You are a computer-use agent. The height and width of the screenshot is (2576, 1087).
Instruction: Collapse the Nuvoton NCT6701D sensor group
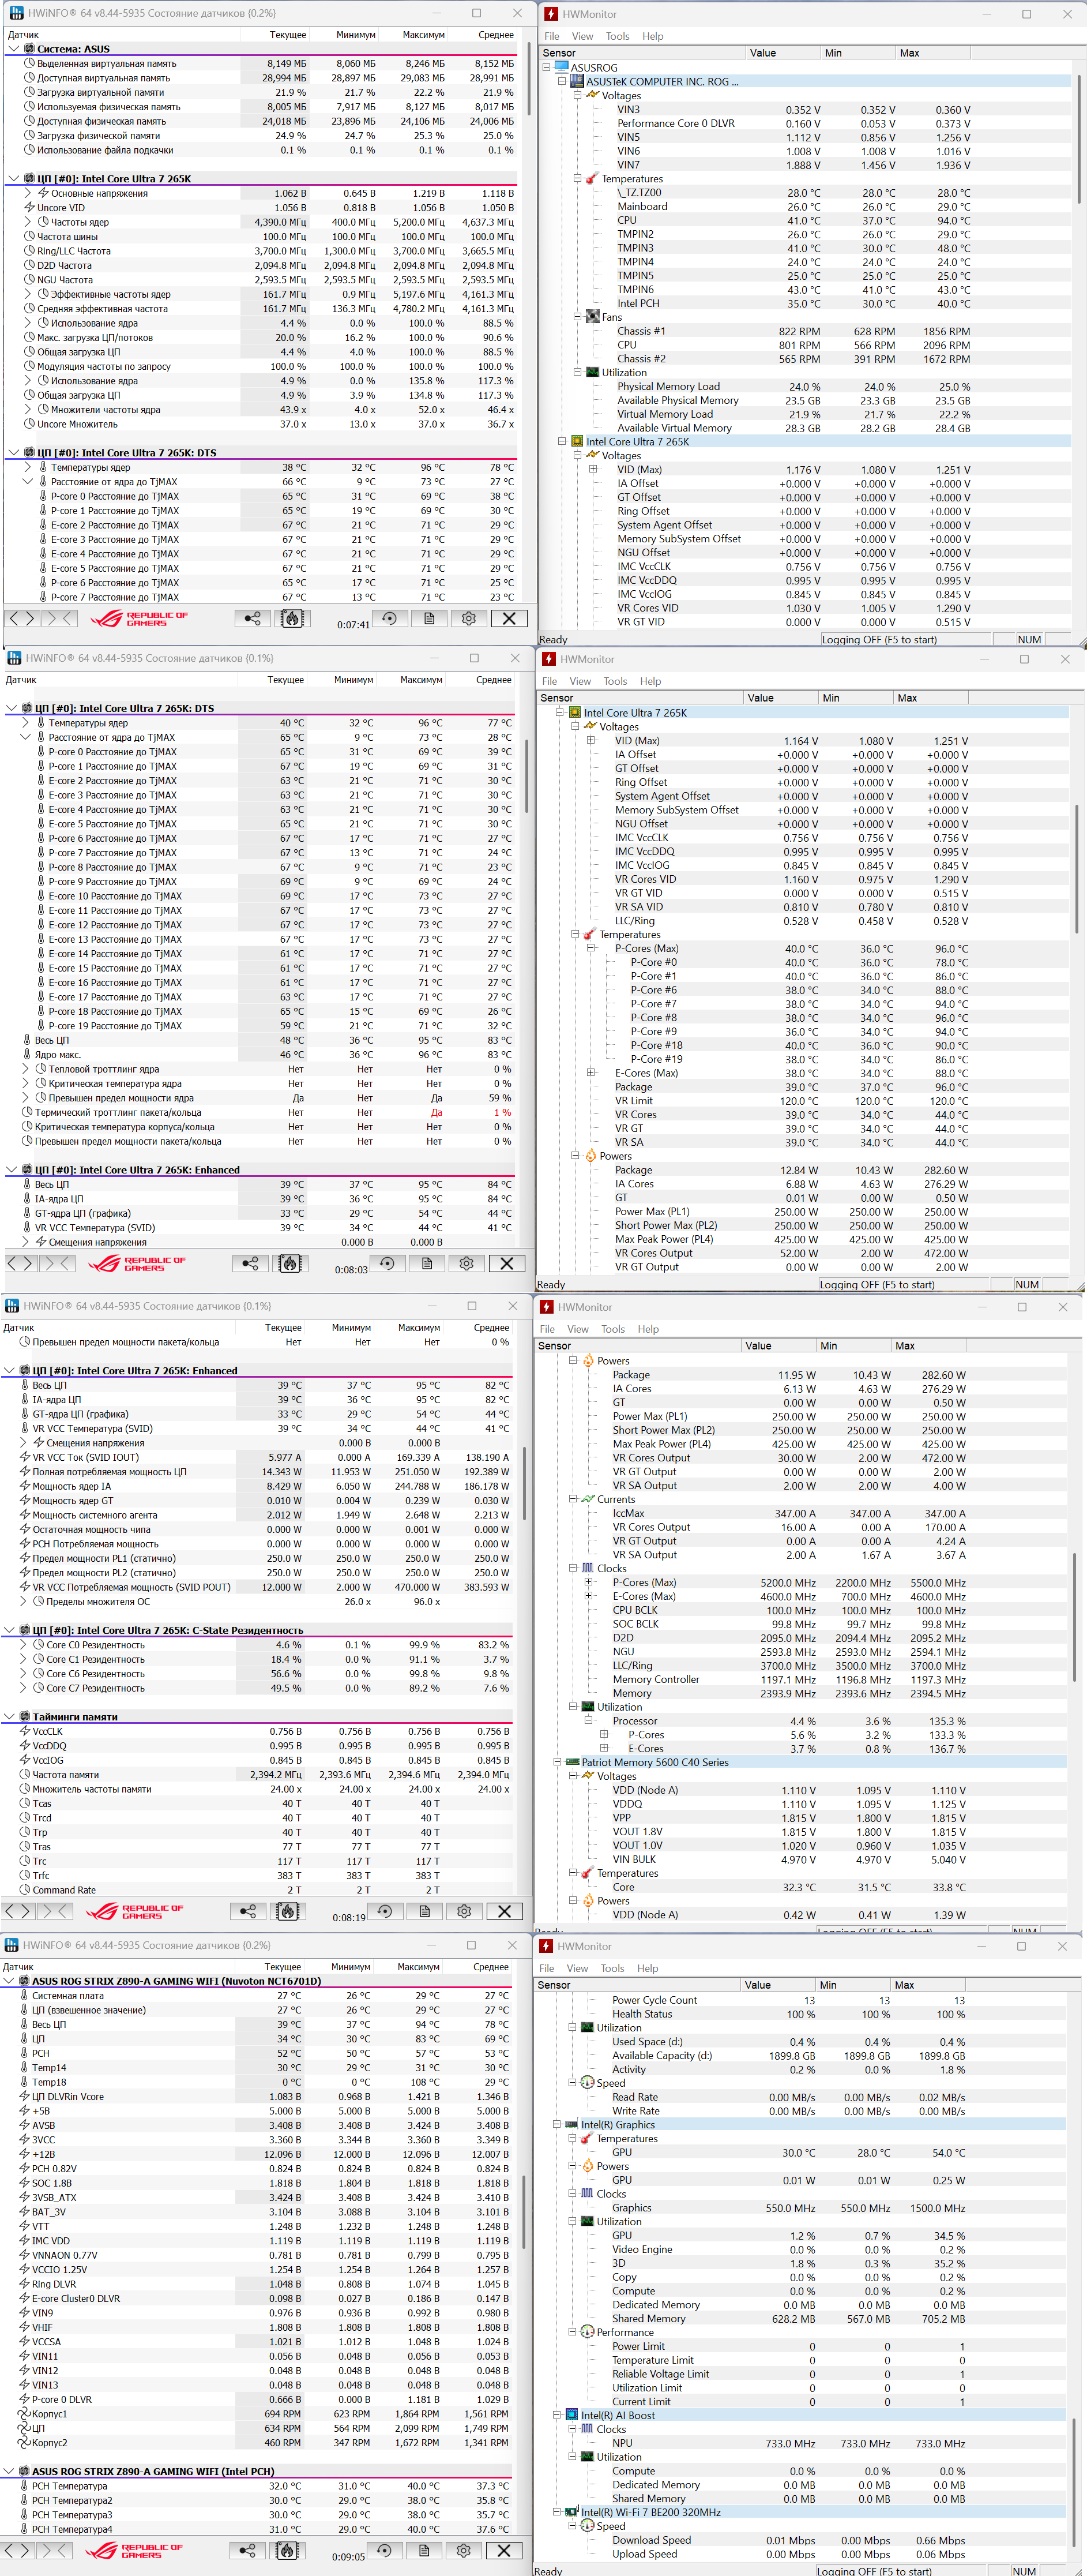9,1981
